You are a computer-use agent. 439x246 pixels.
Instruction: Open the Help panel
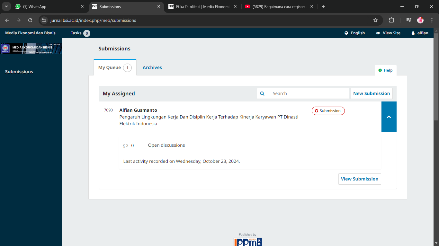click(x=386, y=70)
